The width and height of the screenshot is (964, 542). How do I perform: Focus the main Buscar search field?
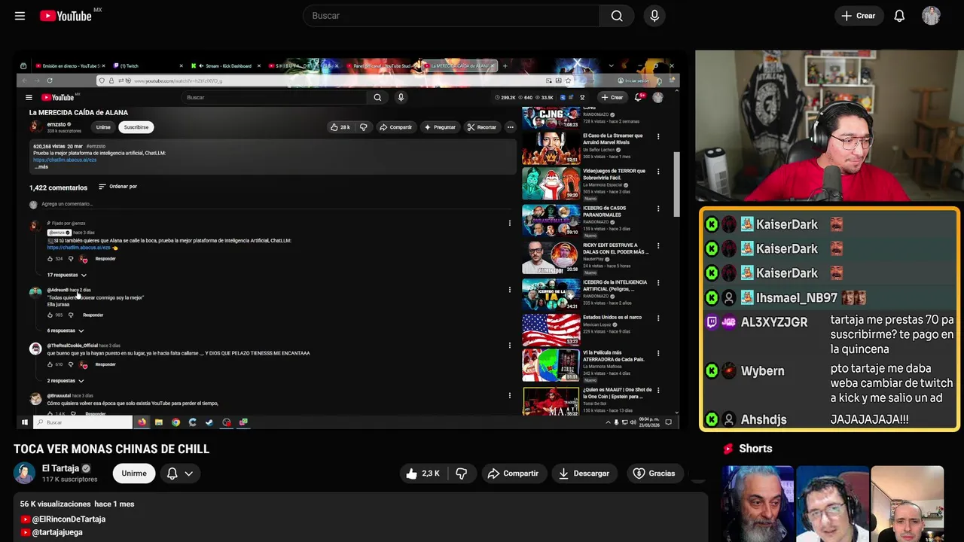pos(451,16)
